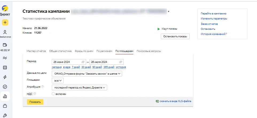257x118 pixels.
Task: Open the Данные по цели dropdown
Action: (x=87, y=74)
